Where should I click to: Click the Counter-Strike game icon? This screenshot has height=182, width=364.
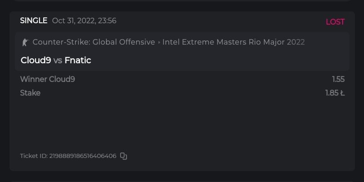click(25, 42)
